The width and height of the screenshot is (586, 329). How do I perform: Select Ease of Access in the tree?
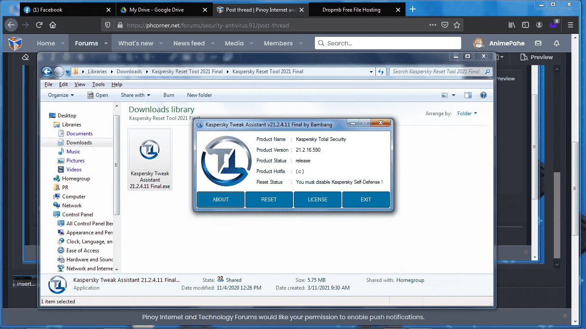[83, 251]
